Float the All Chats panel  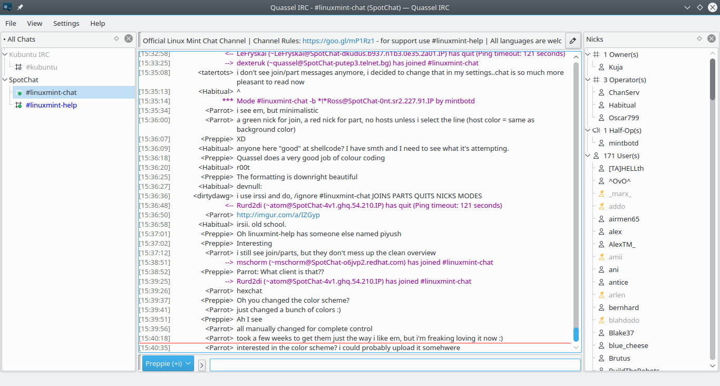point(116,38)
